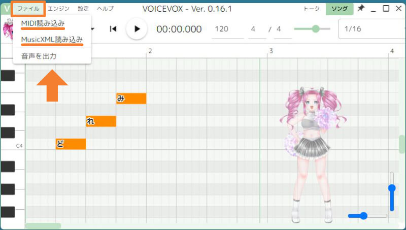This screenshot has width=406, height=230.
Task: Select the note labeled れ
Action: pyautogui.click(x=101, y=121)
